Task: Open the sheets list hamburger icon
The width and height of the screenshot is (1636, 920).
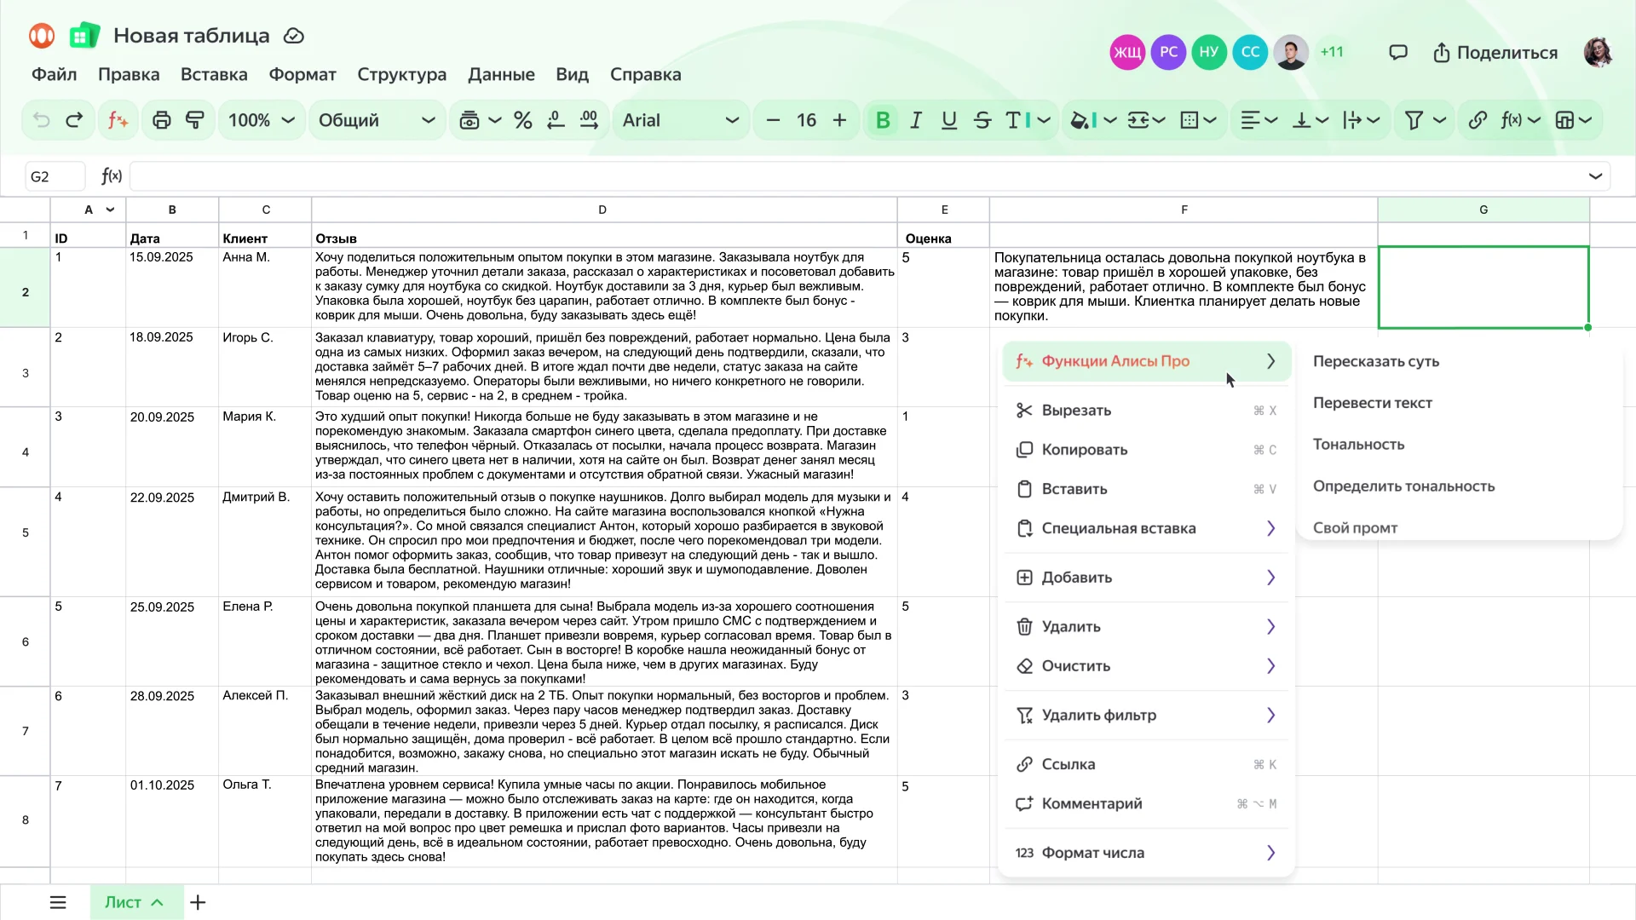Action: 58,902
